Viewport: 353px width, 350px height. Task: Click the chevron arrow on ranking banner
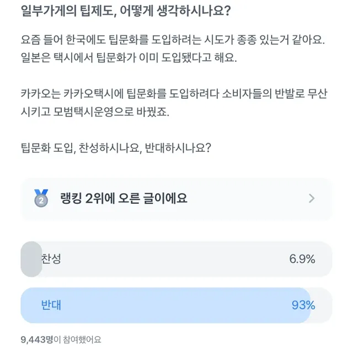coord(312,198)
